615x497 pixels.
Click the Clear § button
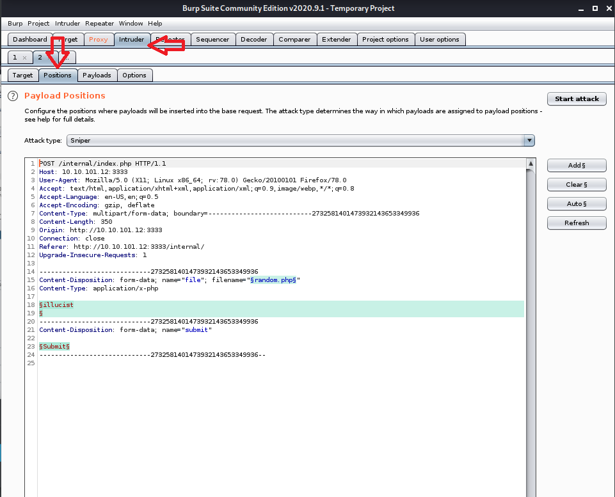tap(577, 185)
